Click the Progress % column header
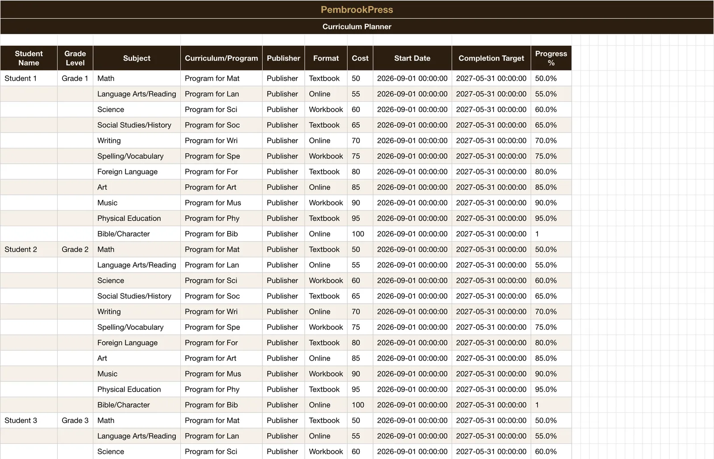The height and width of the screenshot is (459, 714). coord(551,58)
